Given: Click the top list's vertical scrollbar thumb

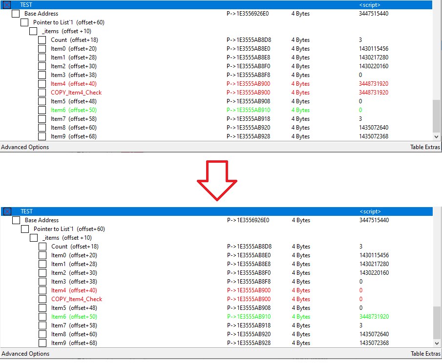Looking at the screenshot, I should pos(437,116).
